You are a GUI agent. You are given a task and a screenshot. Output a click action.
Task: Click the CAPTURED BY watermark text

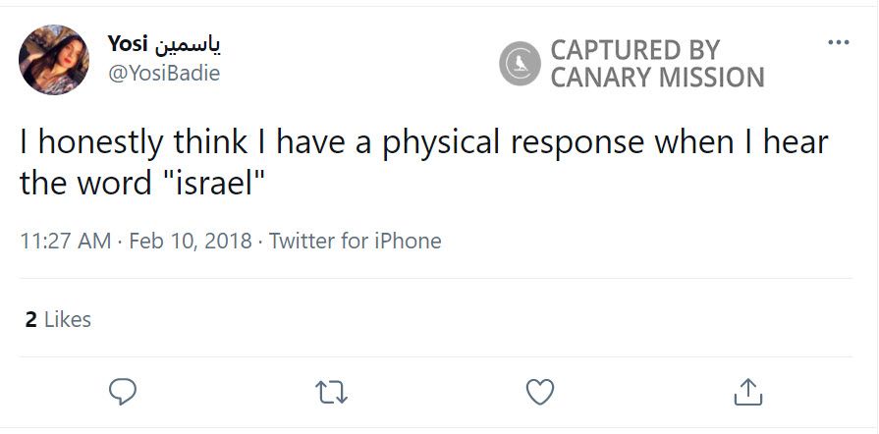[635, 49]
